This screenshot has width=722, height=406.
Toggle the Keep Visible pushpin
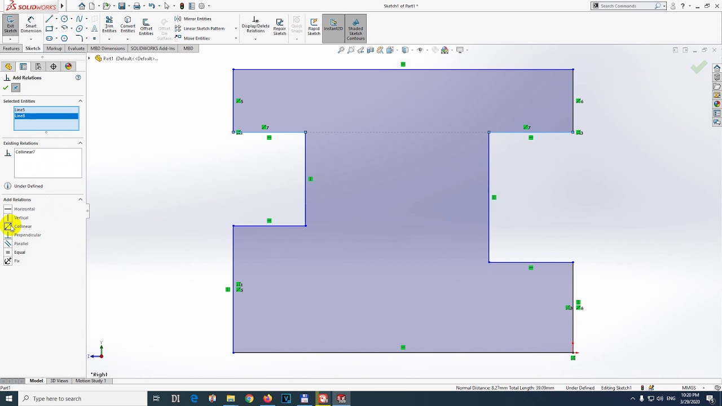(x=16, y=87)
